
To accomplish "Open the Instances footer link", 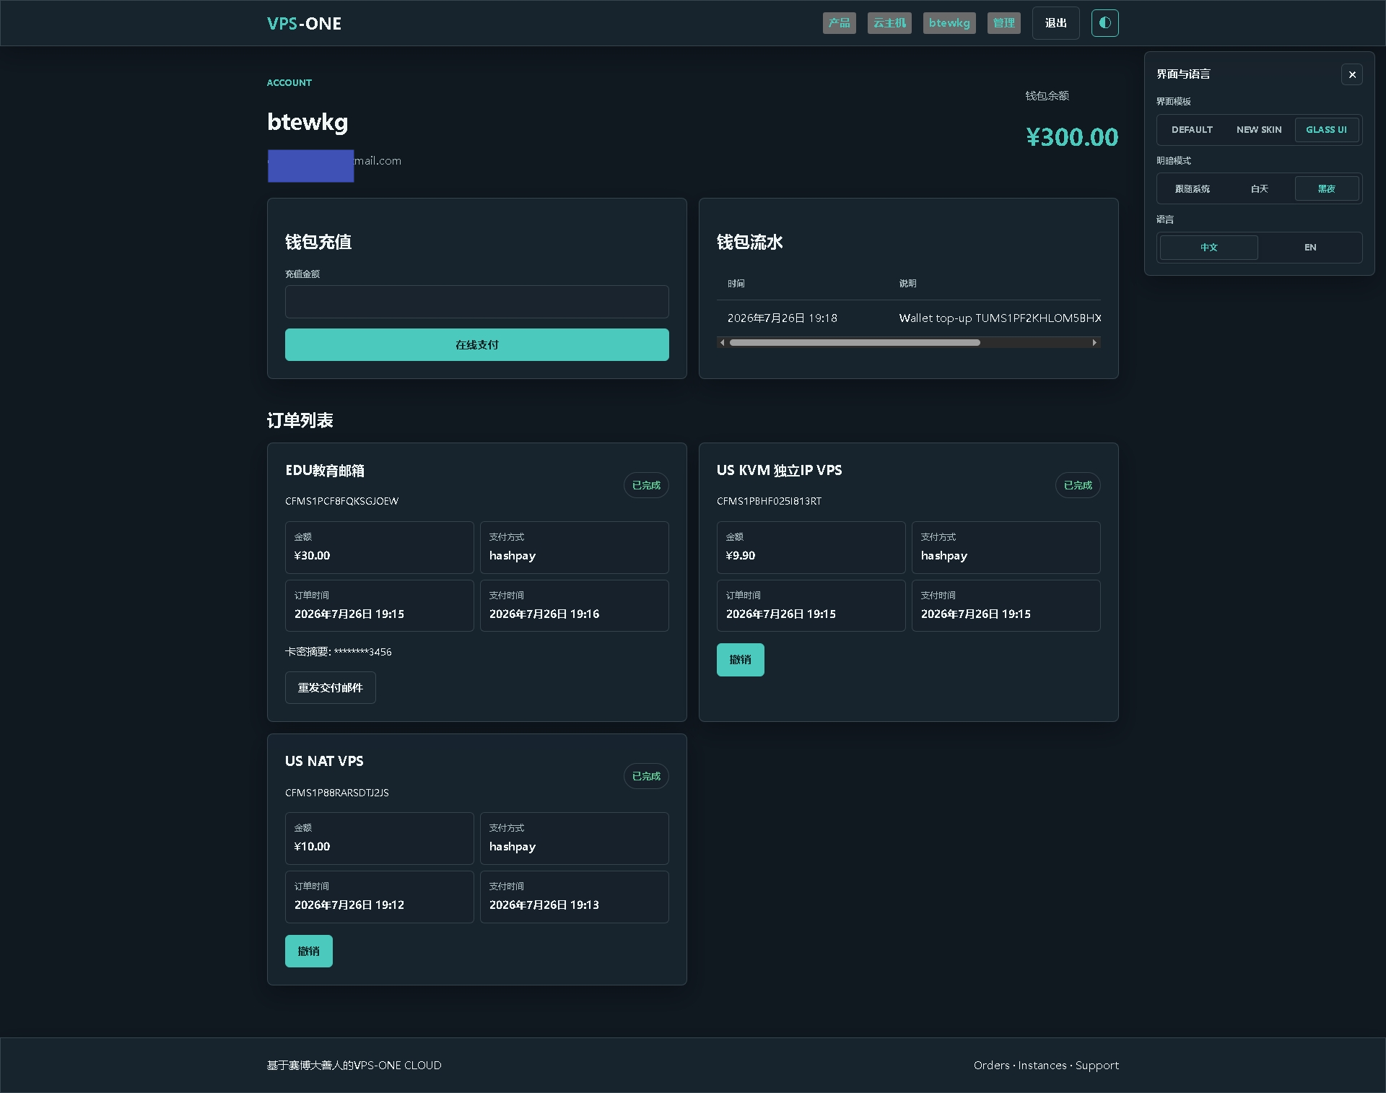I will point(1042,1066).
